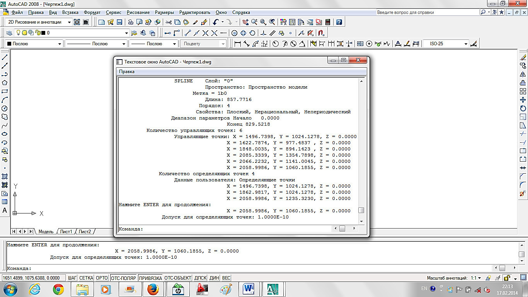
Task: Select the Line drawing tool
Action: 5,57
